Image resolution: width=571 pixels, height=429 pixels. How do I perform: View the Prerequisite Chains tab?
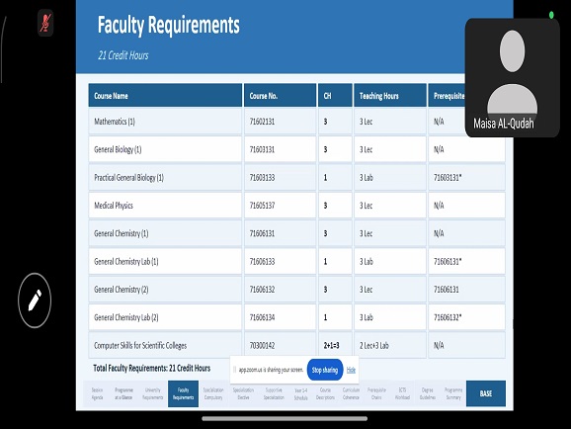coord(376,393)
